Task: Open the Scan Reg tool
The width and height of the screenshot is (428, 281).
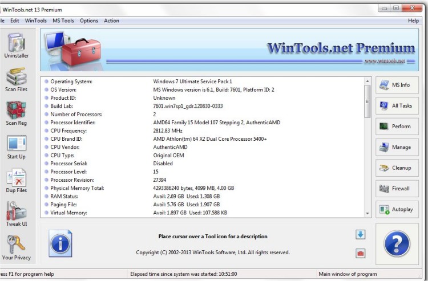Action: [16, 113]
